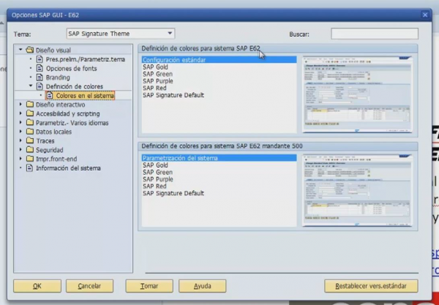
Task: Expand Parametriz.- Varios idiomas folder
Action: tap(20, 123)
